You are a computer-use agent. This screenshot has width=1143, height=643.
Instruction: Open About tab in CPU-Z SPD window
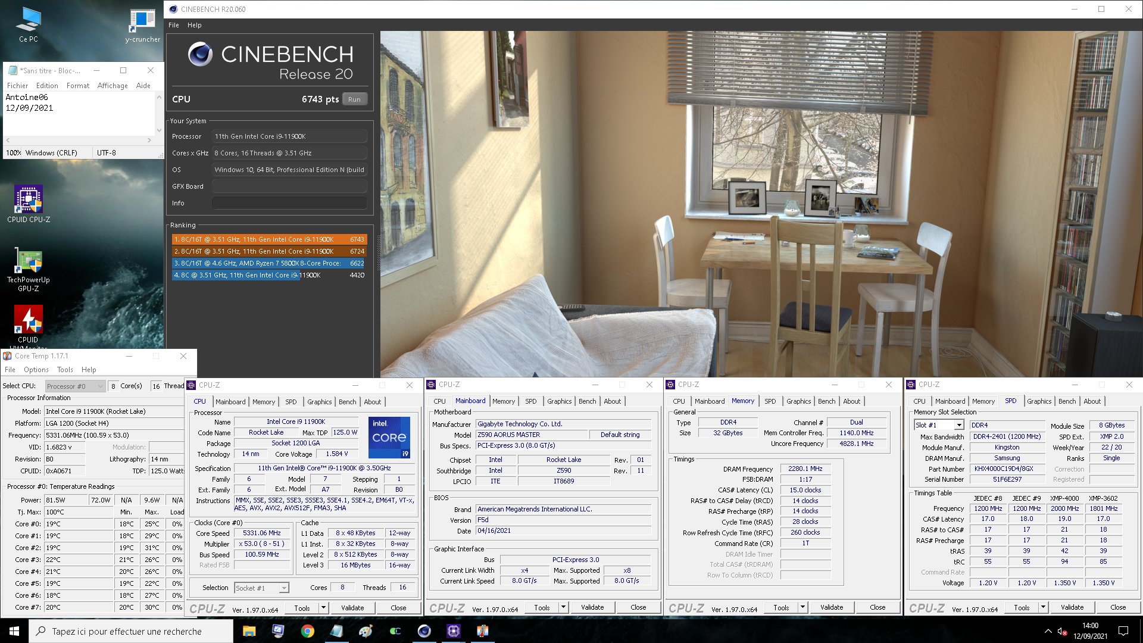click(x=1092, y=401)
